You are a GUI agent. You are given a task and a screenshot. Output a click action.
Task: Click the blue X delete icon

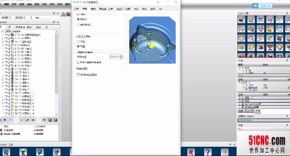[5, 120]
